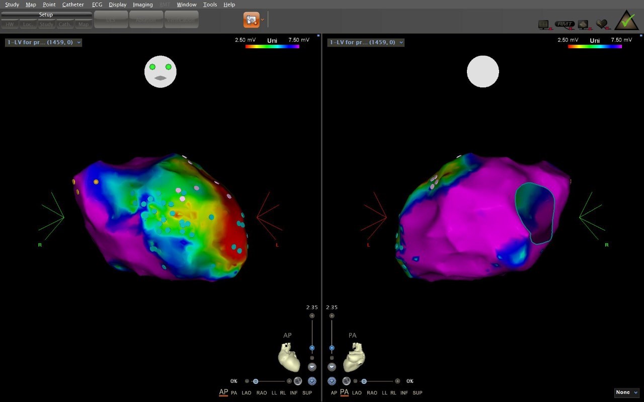Viewport: 644px width, 402px height.
Task: Click the triangle system status checkmark icon
Action: pos(626,21)
